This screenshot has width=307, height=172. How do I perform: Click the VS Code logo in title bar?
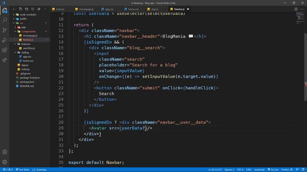[x=3, y=3]
